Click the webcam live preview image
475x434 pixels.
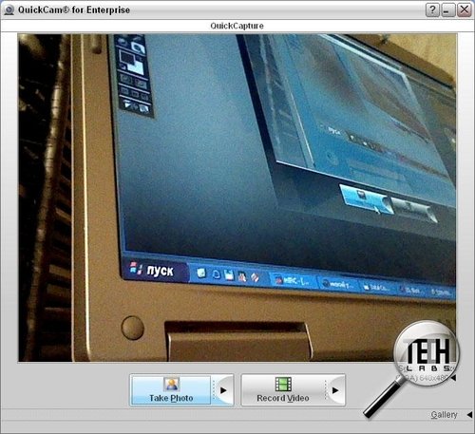(237, 198)
